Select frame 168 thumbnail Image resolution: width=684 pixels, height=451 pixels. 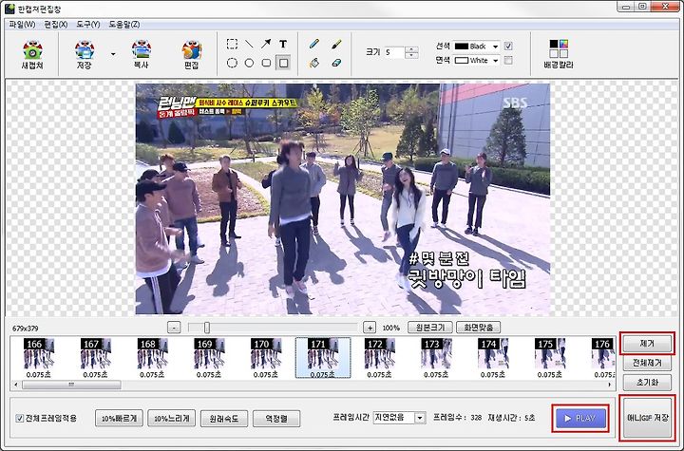coord(152,358)
